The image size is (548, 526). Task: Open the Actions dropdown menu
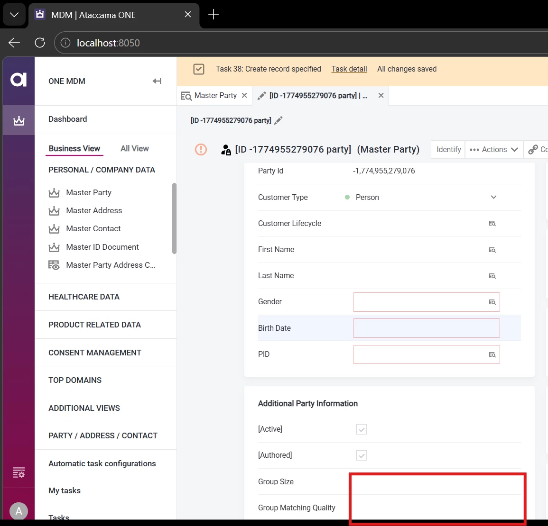(493, 149)
